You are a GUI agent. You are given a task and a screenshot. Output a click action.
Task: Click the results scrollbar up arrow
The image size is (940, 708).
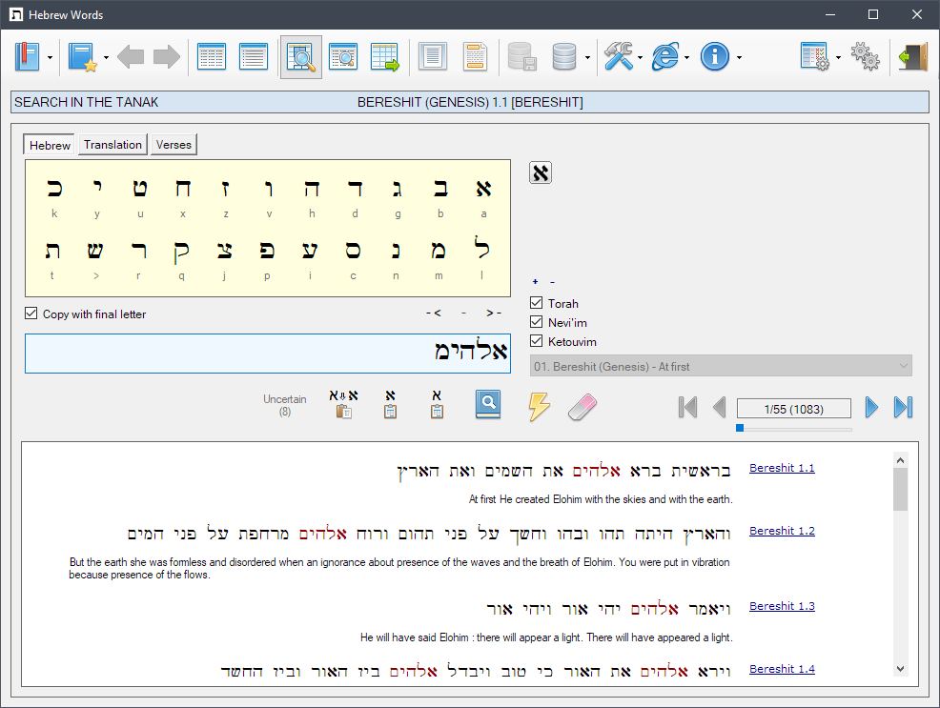pyautogui.click(x=900, y=460)
